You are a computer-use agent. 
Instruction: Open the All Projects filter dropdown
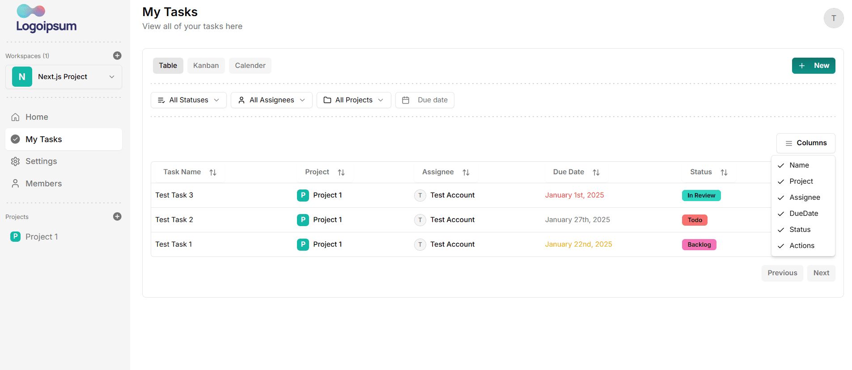point(354,100)
